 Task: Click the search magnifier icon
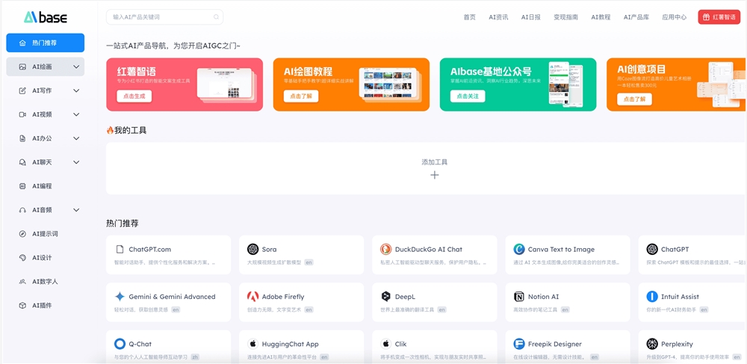click(x=217, y=16)
